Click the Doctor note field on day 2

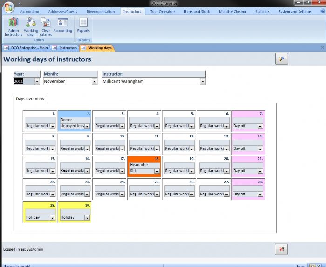(x=75, y=120)
